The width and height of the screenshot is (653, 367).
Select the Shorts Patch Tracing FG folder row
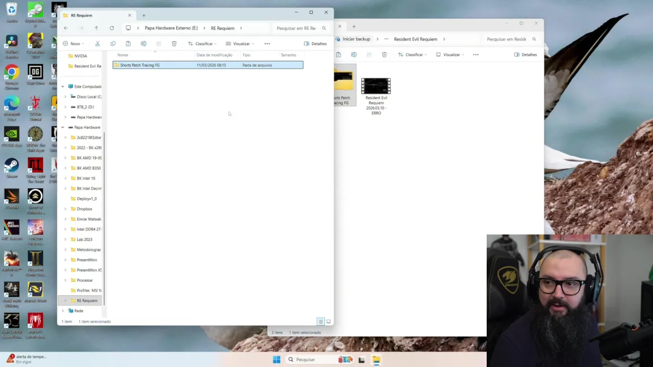point(208,65)
